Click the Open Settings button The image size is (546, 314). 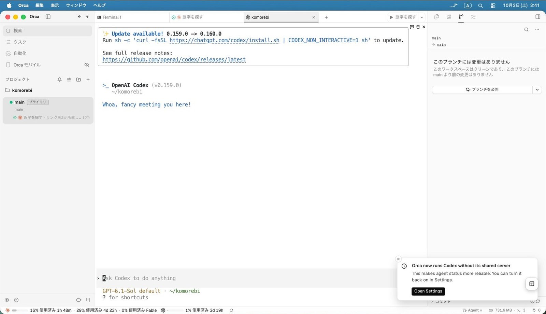pyautogui.click(x=428, y=291)
